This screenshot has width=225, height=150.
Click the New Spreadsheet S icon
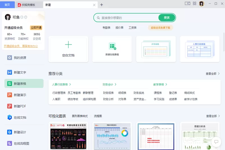(10, 84)
